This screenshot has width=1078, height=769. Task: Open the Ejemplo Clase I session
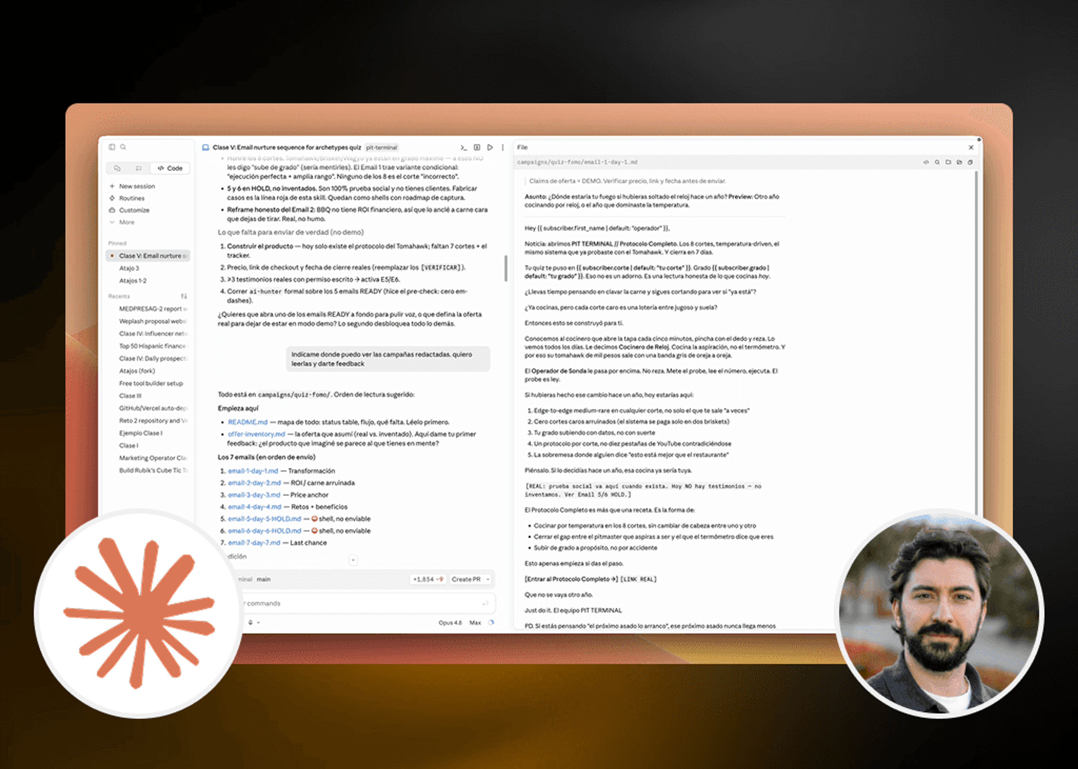(x=141, y=433)
